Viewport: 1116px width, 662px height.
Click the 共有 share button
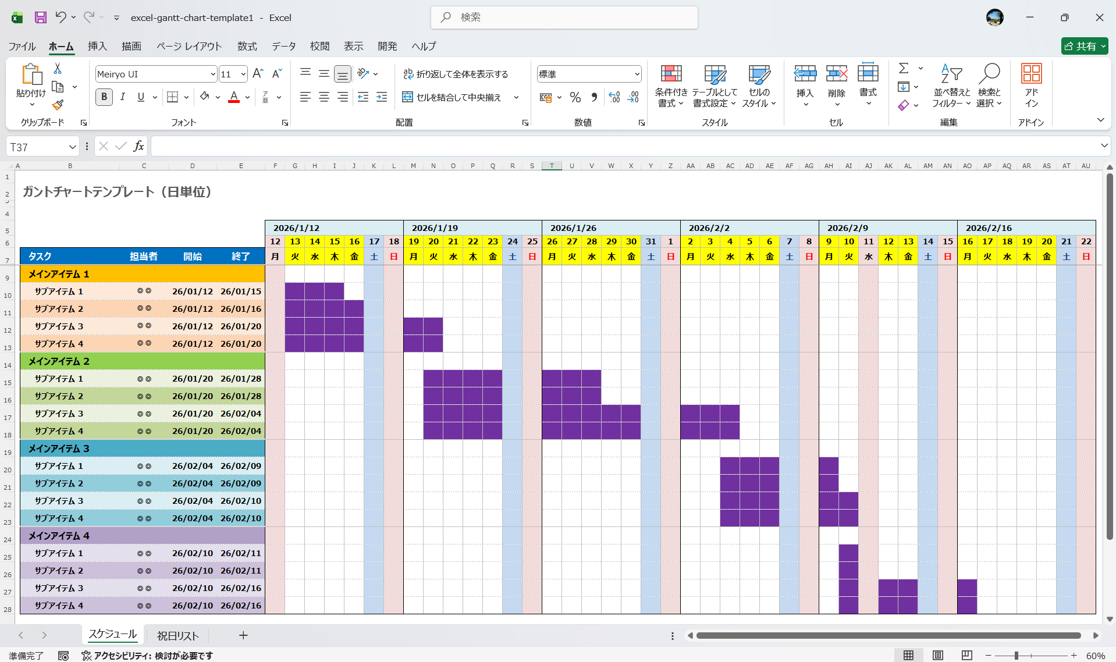point(1083,46)
